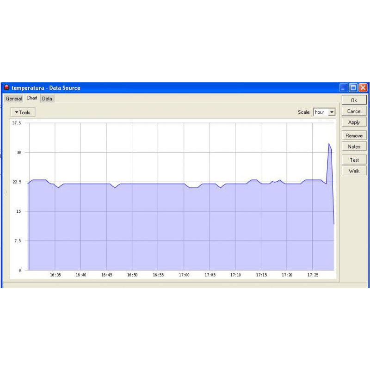Image resolution: width=370 pixels, height=370 pixels.
Task: Click the 7.5 label on Y axis
Action: click(x=18, y=240)
